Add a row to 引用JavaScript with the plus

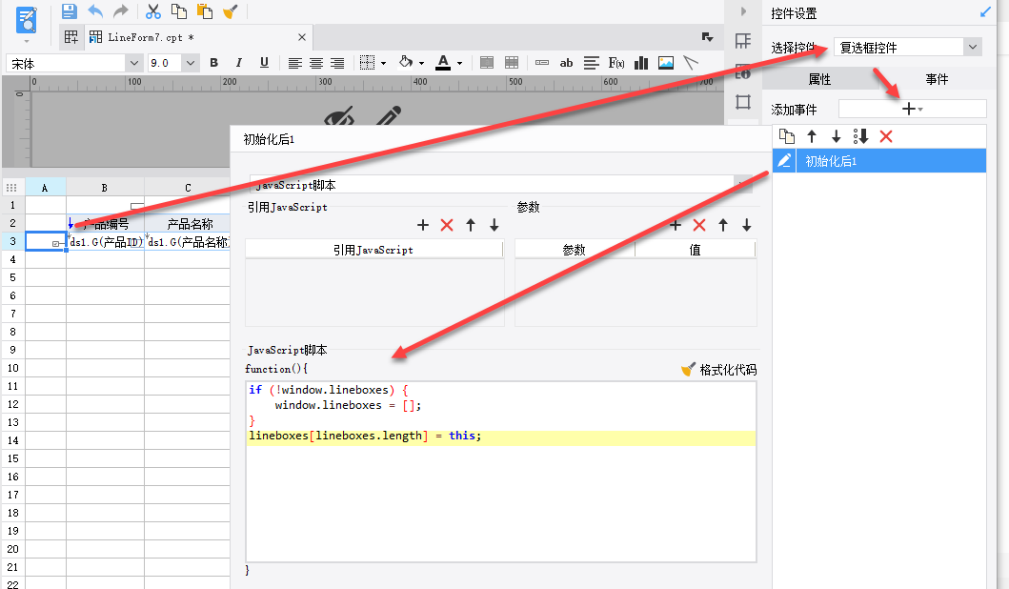[423, 225]
